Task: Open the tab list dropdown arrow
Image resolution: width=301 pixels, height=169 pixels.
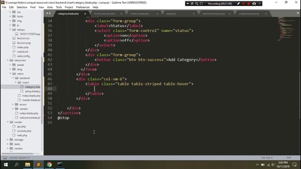Action: 298,14
